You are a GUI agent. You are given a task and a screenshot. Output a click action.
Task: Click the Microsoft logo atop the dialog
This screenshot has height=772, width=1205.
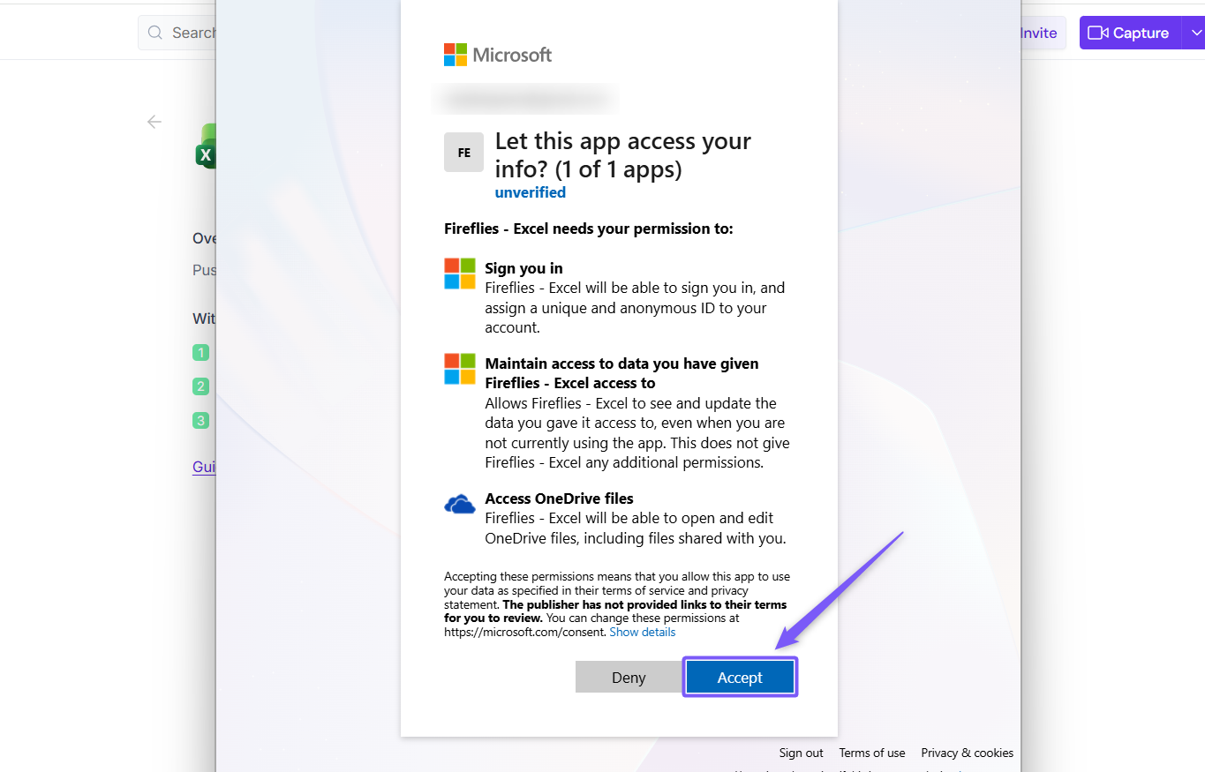[x=498, y=55]
